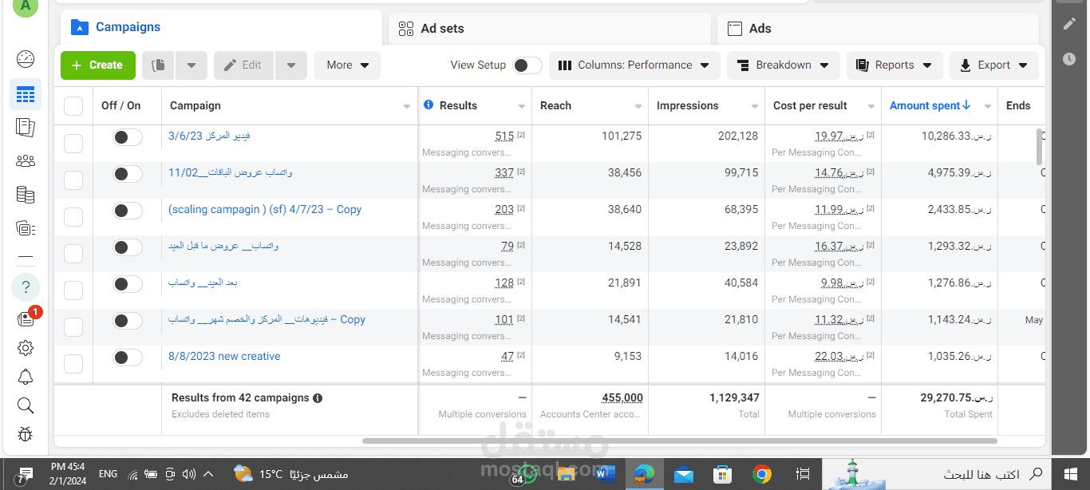Tick the checkbox for the 3/6/23 campaign row
The height and width of the screenshot is (490, 1090).
[x=73, y=144]
